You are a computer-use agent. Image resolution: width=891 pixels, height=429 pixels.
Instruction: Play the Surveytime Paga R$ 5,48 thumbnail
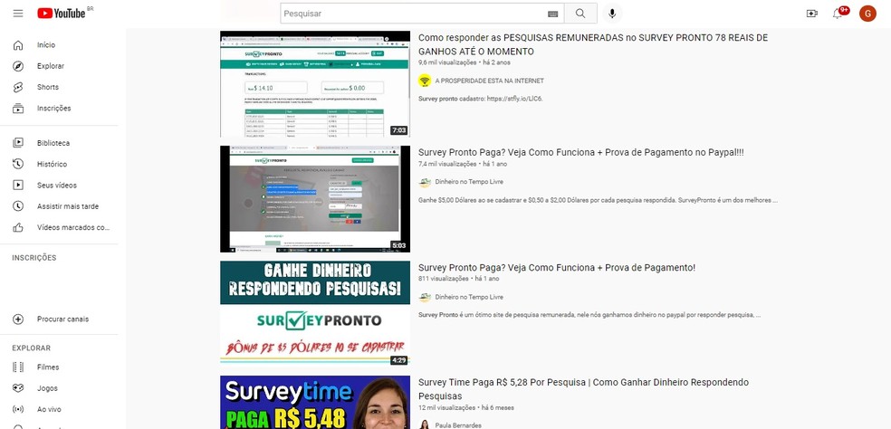point(315,402)
